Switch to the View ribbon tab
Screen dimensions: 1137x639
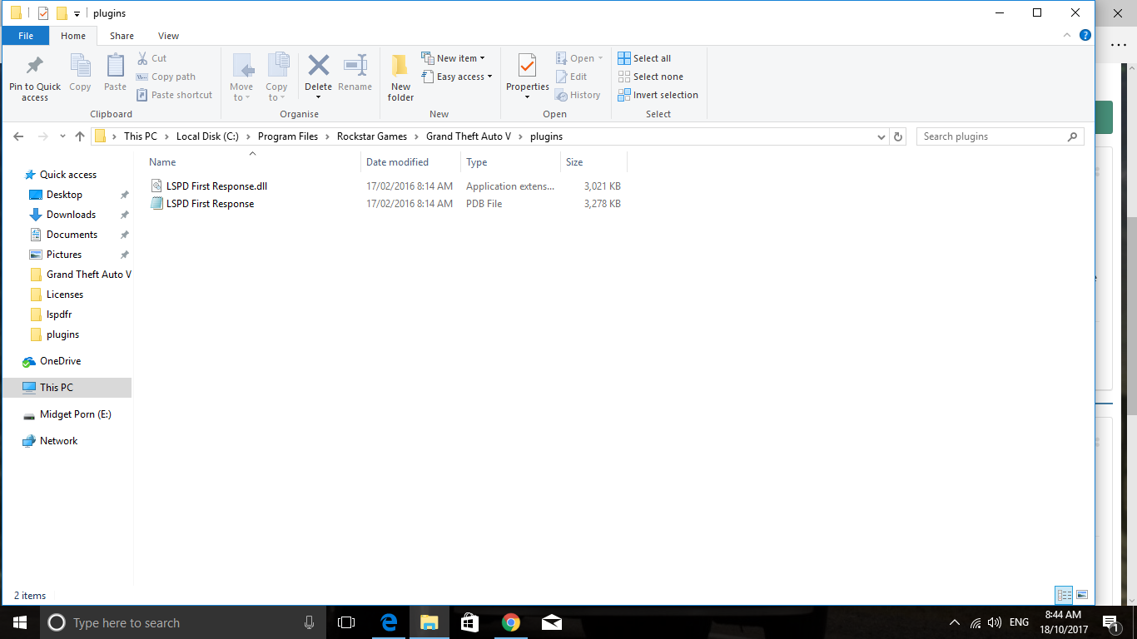coord(169,36)
